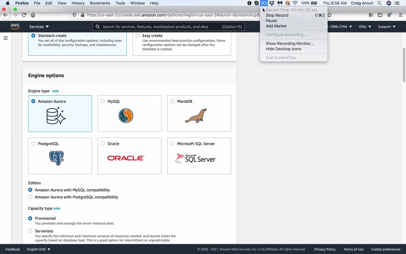The image size is (406, 254).
Task: Click the Oracle logo
Action: click(126, 158)
